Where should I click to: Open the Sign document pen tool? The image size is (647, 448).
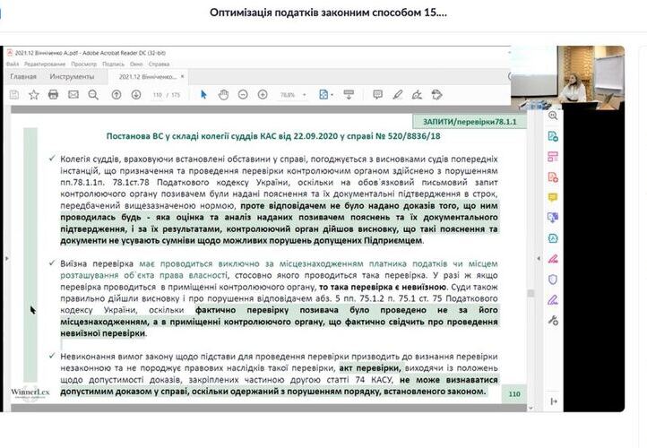[x=417, y=95]
